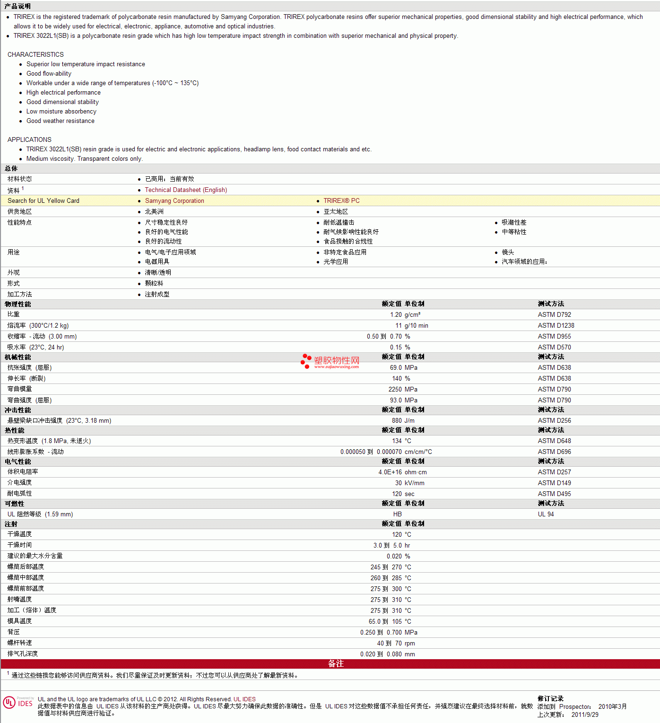
Task: Click the 电气性能 section header
Action: tap(17, 462)
